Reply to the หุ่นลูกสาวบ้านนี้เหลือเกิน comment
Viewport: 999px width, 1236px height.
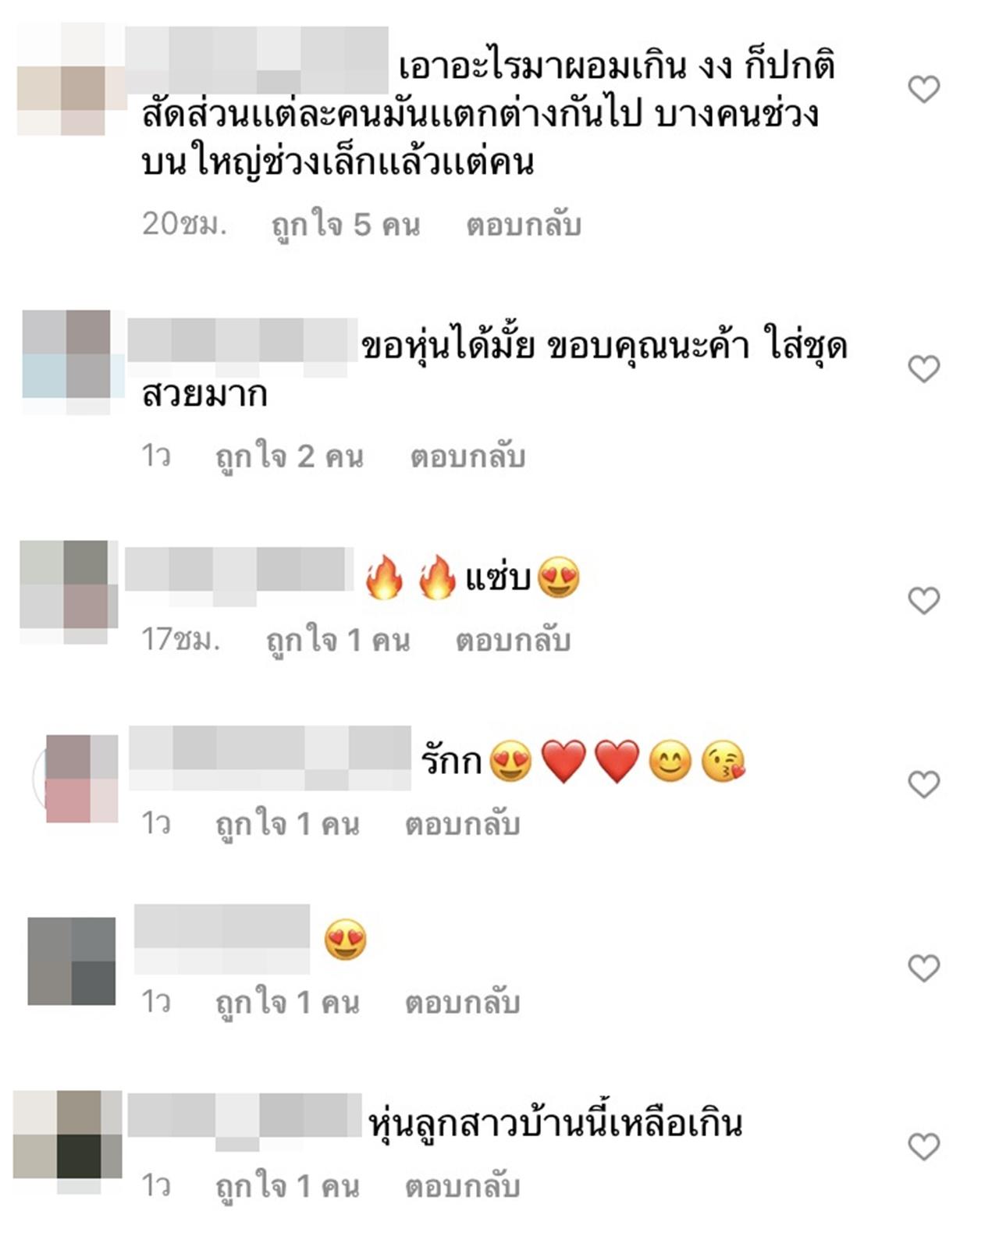pos(462,1187)
